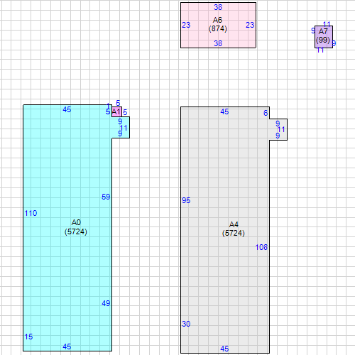355x355 pixels.
Task: Click the 49 dimension on shape A0
Action: click(106, 303)
